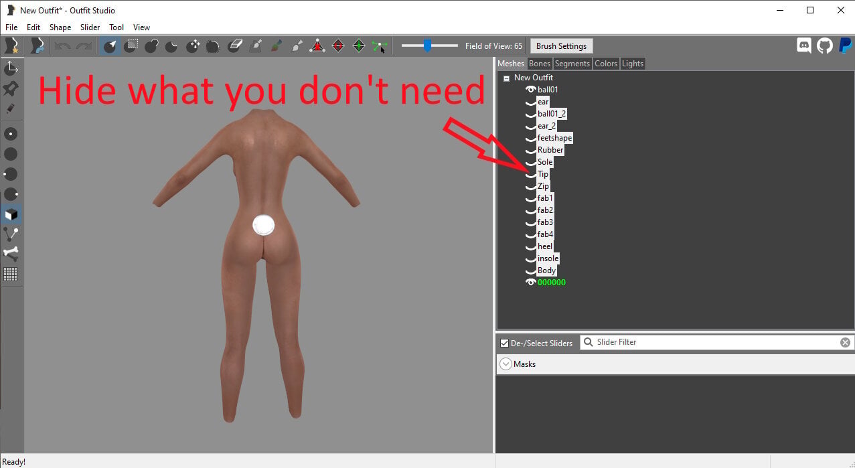Viewport: 855px width, 468px height.
Task: Switch to the Segments tab
Action: pos(572,64)
